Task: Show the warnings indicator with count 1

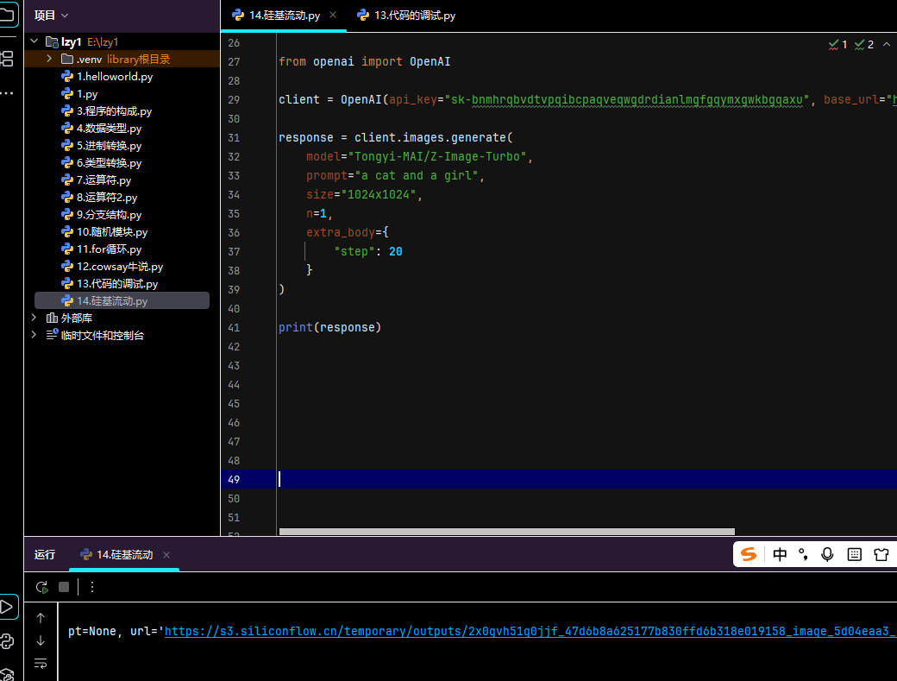Action: click(x=838, y=45)
